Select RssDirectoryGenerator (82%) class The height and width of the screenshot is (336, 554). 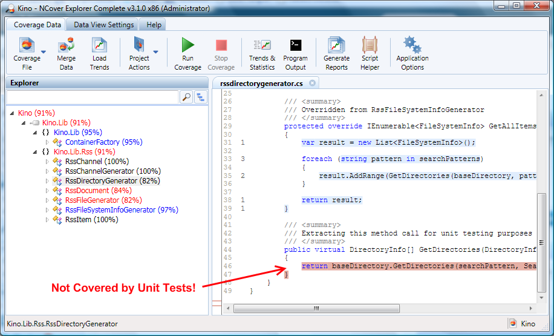(112, 181)
